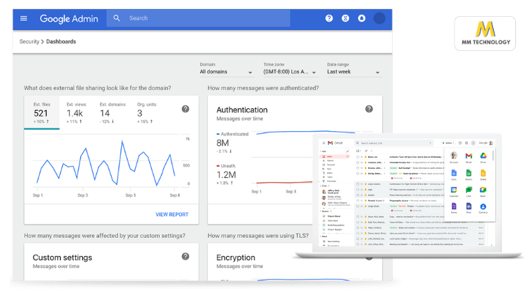The width and height of the screenshot is (530, 300).
Task: Open Gmail toolbar more options dots
Action: [x=372, y=151]
